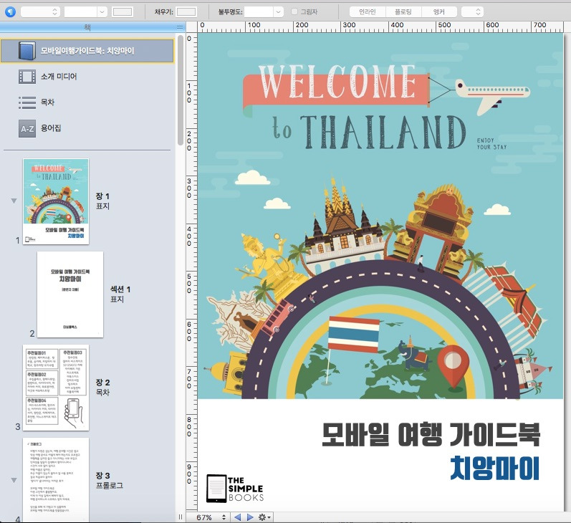Select the airplane graphic on the cover

click(x=492, y=96)
